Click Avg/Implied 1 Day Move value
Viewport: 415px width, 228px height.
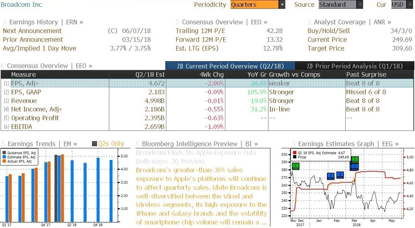tap(130, 48)
